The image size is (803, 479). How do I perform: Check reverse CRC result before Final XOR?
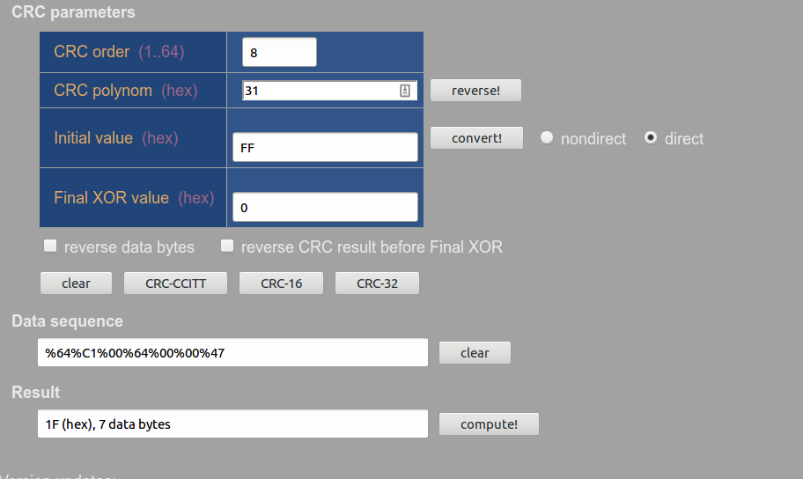[x=228, y=246]
